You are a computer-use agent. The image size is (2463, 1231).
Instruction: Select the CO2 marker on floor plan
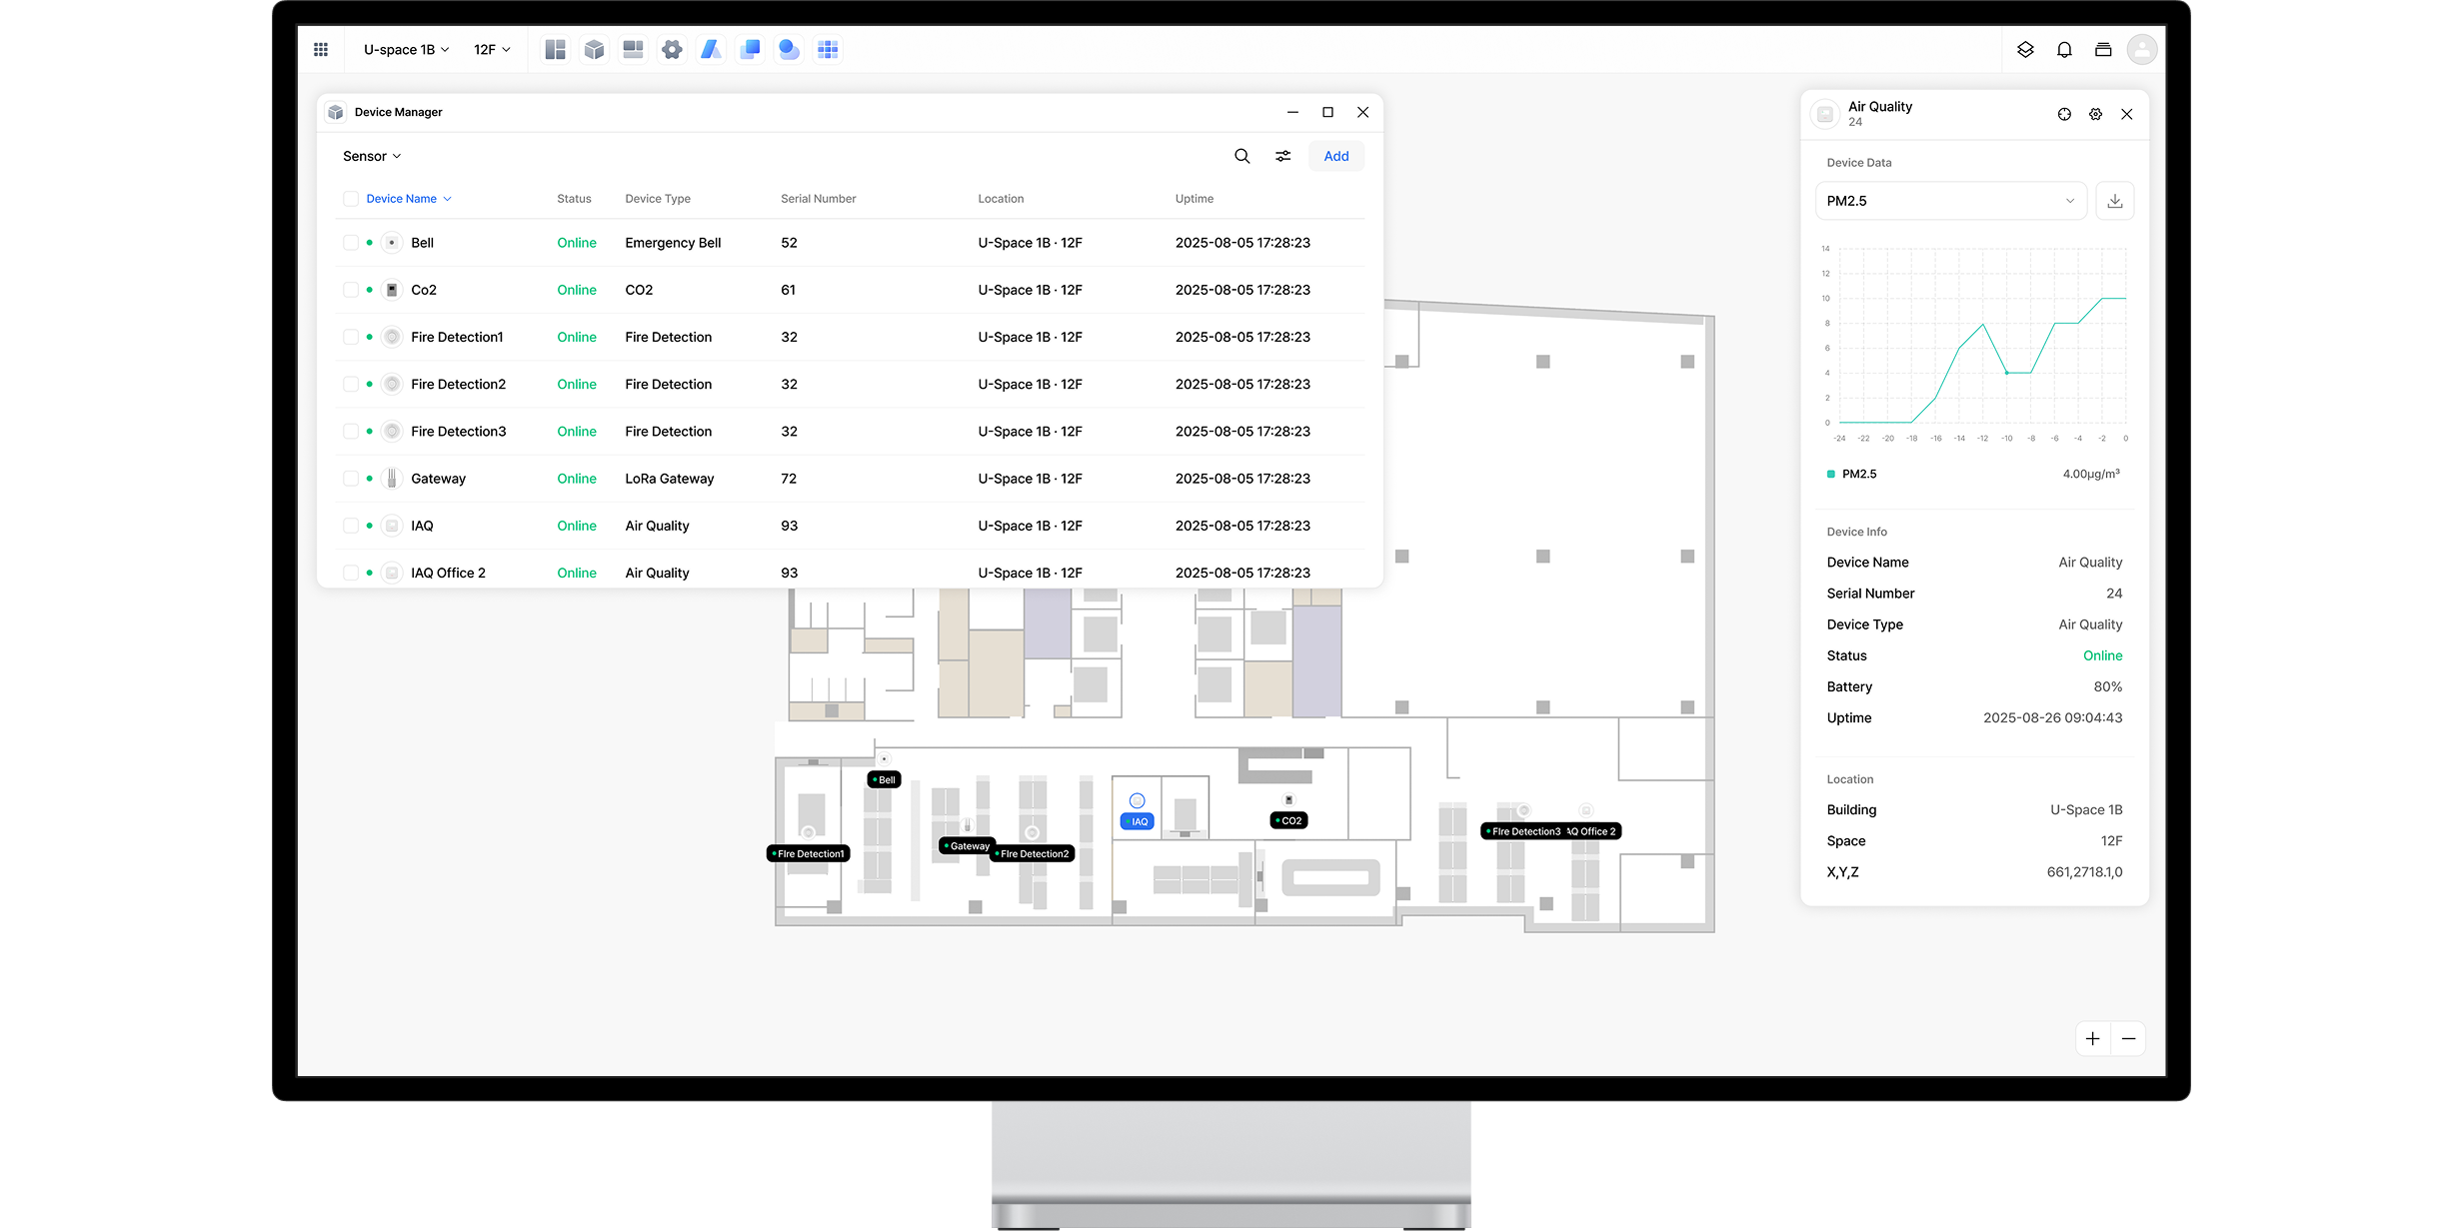(x=1289, y=820)
